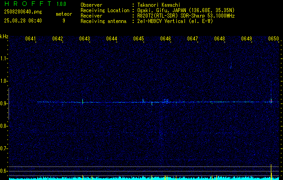Click the 1.1 frequency axis label
Viewport: 283px width, 180px height.
pos(4,58)
